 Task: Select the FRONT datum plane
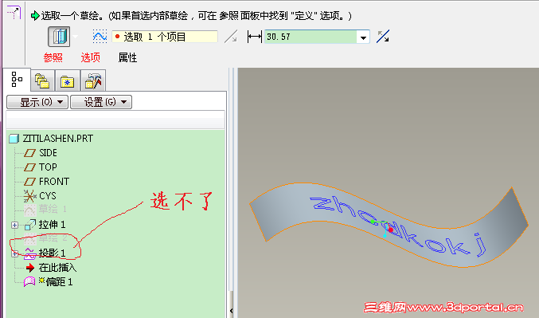pos(54,182)
